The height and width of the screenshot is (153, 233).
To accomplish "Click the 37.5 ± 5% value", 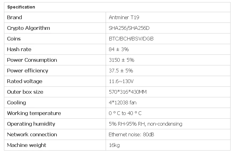I will tap(121, 71).
